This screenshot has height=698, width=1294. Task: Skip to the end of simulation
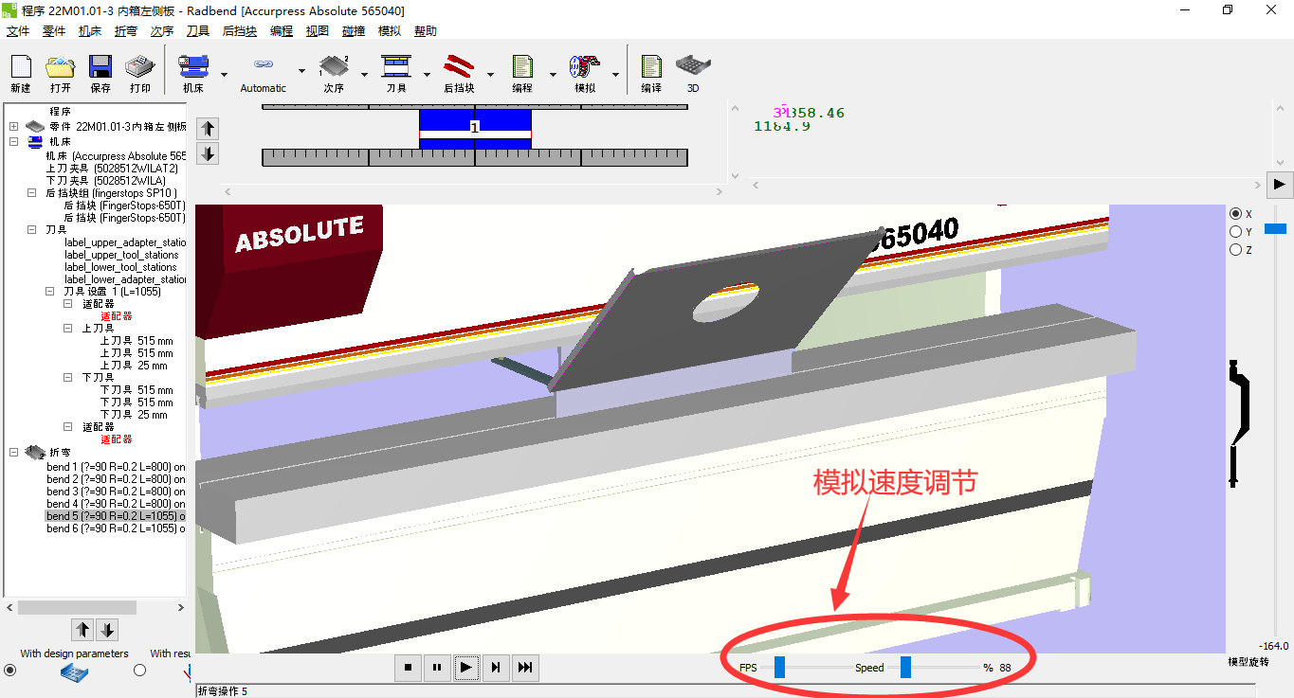coord(525,668)
